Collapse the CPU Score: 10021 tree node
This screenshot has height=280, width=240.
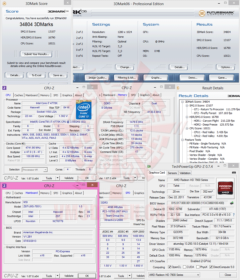tap(187, 128)
